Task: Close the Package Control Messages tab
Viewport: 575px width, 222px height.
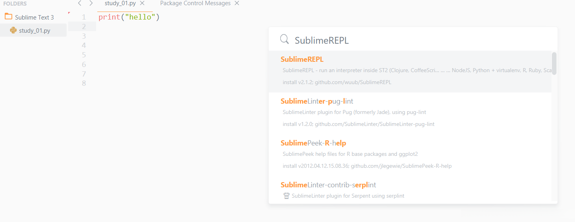Action: pyautogui.click(x=237, y=3)
